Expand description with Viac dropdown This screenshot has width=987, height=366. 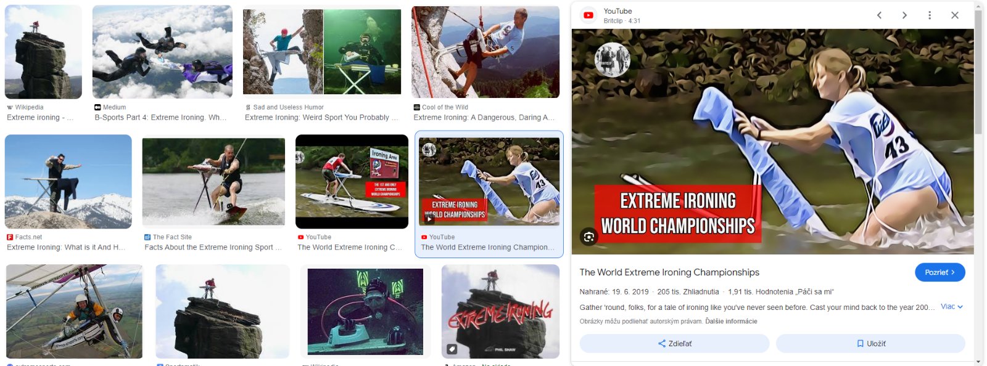point(952,307)
